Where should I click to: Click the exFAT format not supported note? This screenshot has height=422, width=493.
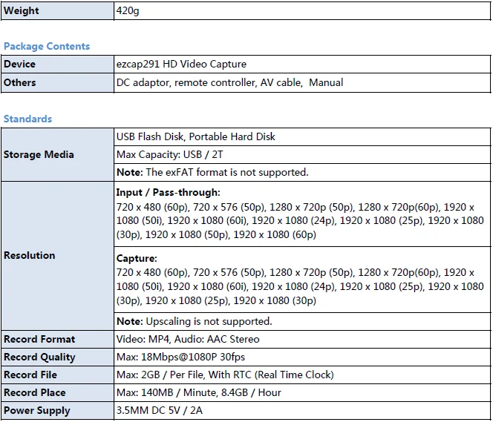pos(212,172)
